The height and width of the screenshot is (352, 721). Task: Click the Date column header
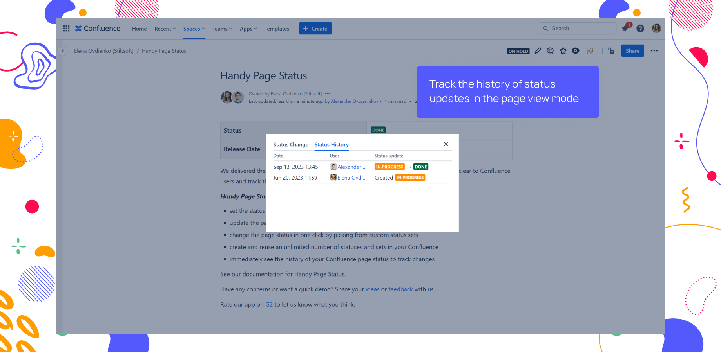tap(278, 156)
